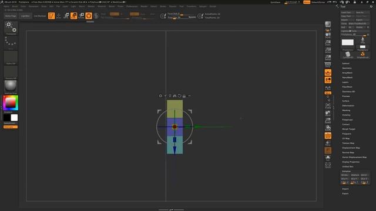
Task: Toggle the Gizmo 3D circular icon
Action: [x=89, y=16]
